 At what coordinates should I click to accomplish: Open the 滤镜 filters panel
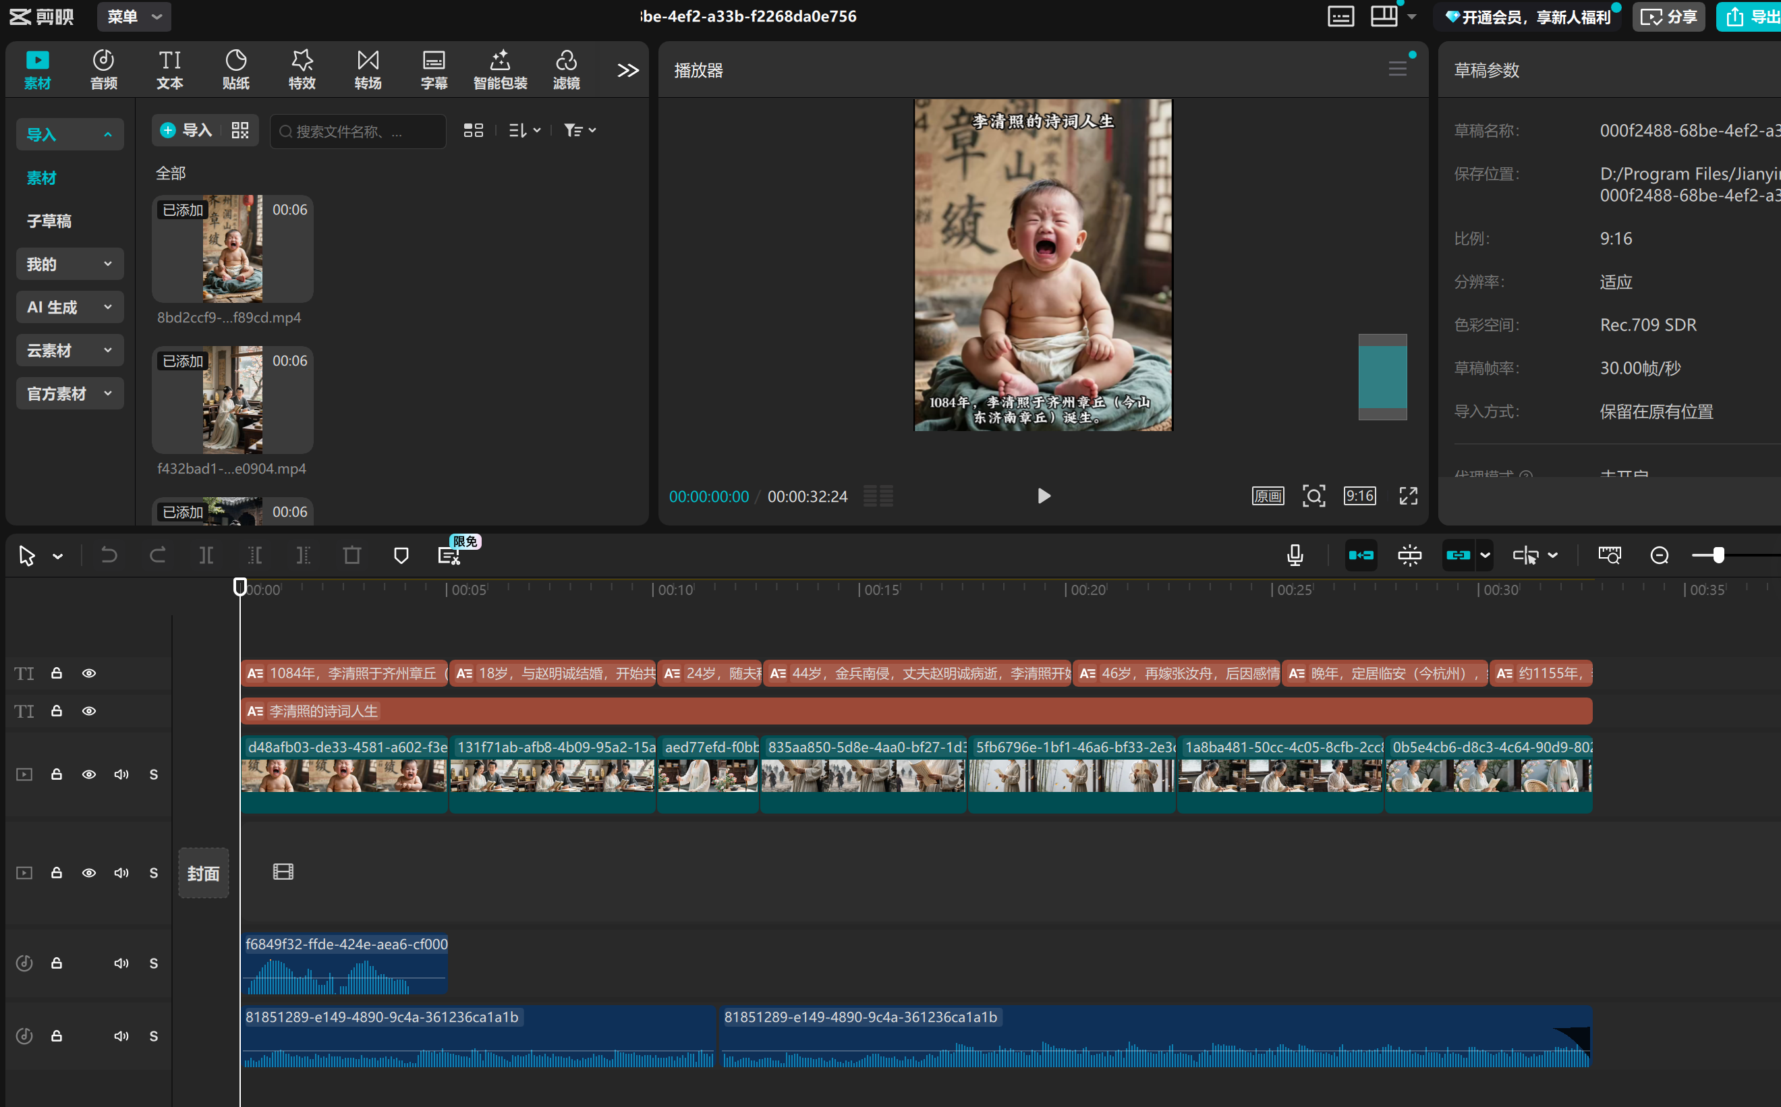pyautogui.click(x=566, y=69)
